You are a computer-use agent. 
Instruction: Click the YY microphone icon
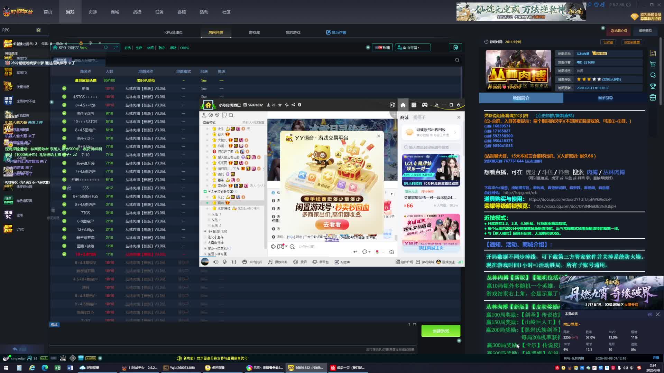(x=225, y=262)
